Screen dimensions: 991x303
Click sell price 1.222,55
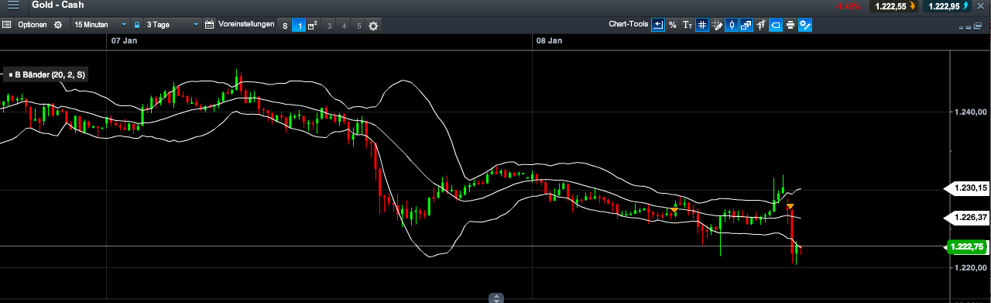pos(893,5)
